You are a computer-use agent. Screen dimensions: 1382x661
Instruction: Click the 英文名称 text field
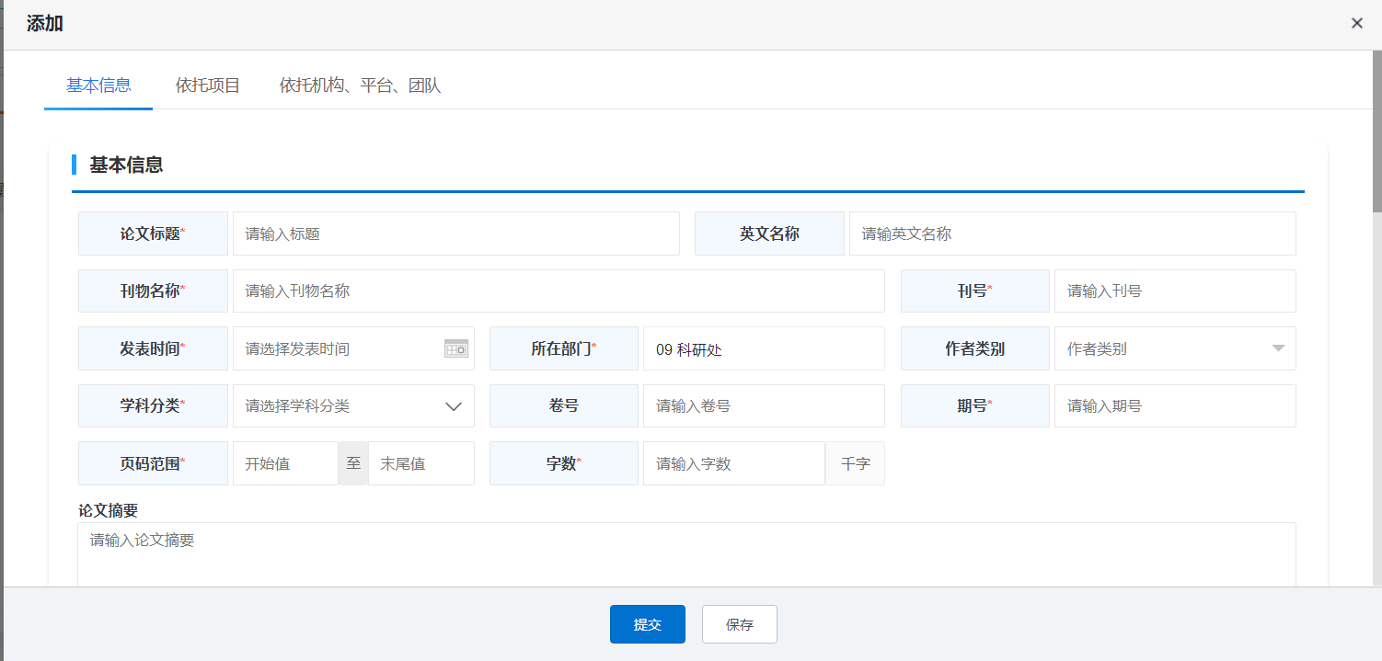tap(1072, 234)
